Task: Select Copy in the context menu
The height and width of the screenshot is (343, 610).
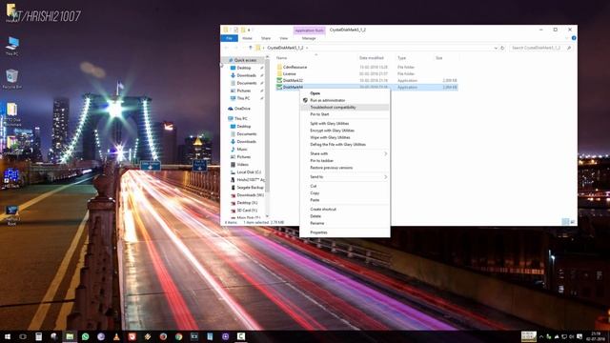Action: point(315,193)
